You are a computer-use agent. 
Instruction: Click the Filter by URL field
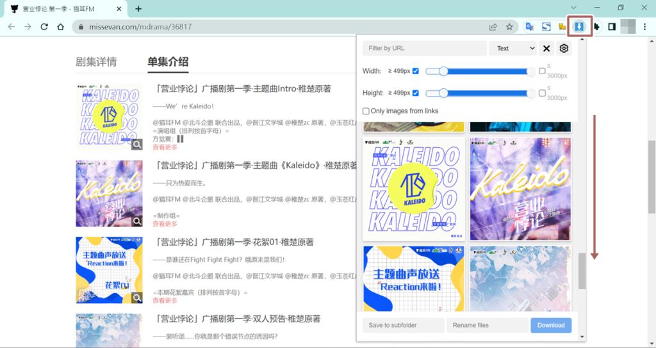425,49
